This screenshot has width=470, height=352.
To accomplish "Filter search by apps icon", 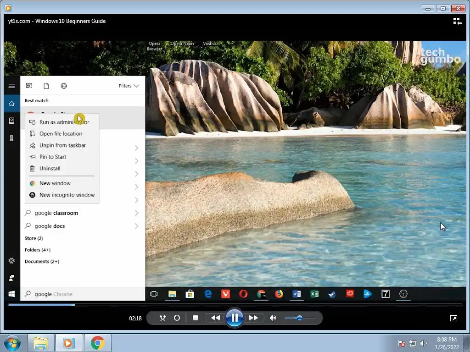I will pos(29,86).
